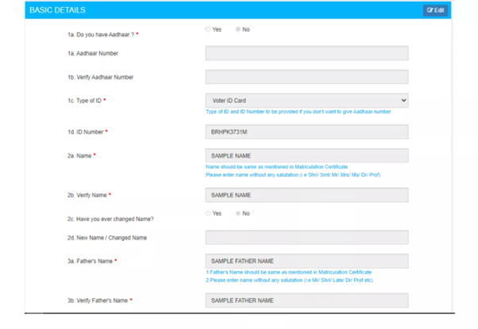Screen dimensions: 478x329
Task: Choose Yes for ever changed name
Action: point(208,213)
